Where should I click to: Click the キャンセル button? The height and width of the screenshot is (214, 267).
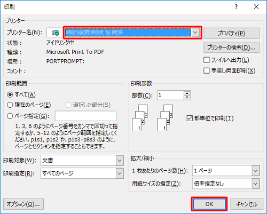point(247,204)
